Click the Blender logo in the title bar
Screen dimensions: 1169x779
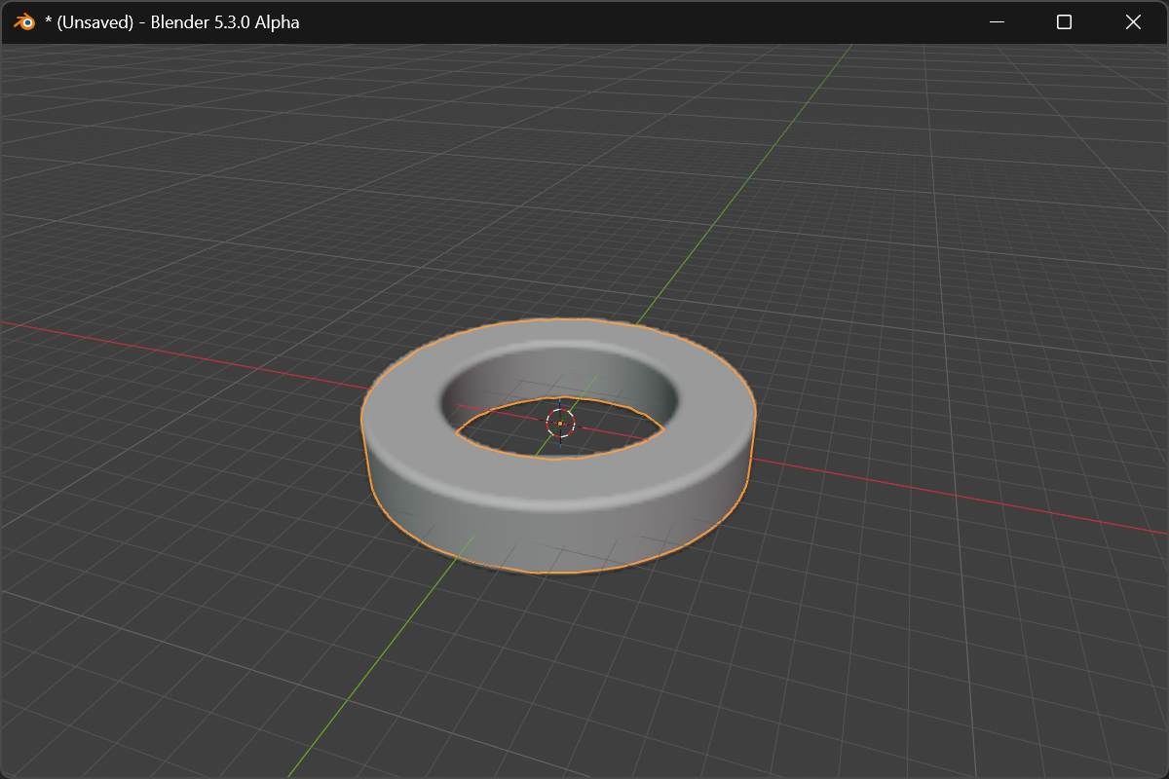pyautogui.click(x=24, y=21)
